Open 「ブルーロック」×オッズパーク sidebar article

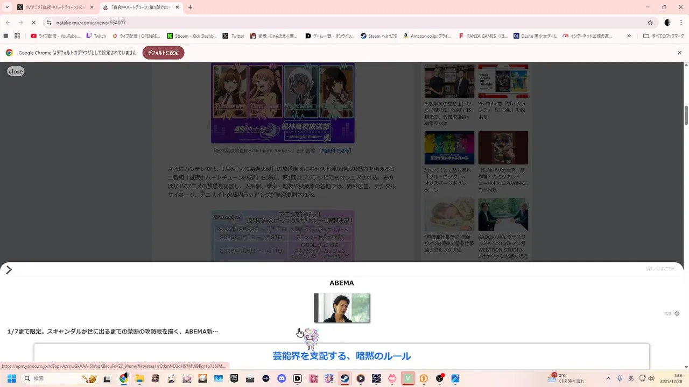[x=449, y=162]
